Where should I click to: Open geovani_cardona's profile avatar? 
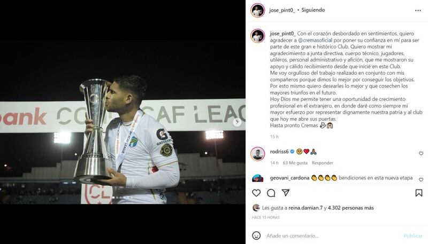tap(258, 178)
